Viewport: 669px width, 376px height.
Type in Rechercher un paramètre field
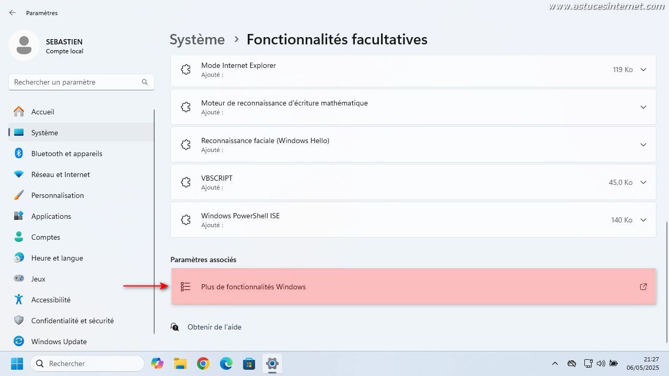click(x=81, y=82)
